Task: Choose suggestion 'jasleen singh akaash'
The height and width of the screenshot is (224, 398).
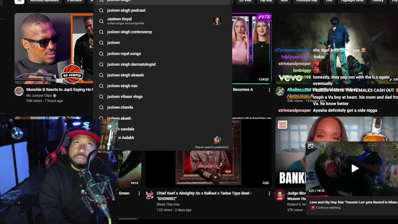Action: pos(163,75)
